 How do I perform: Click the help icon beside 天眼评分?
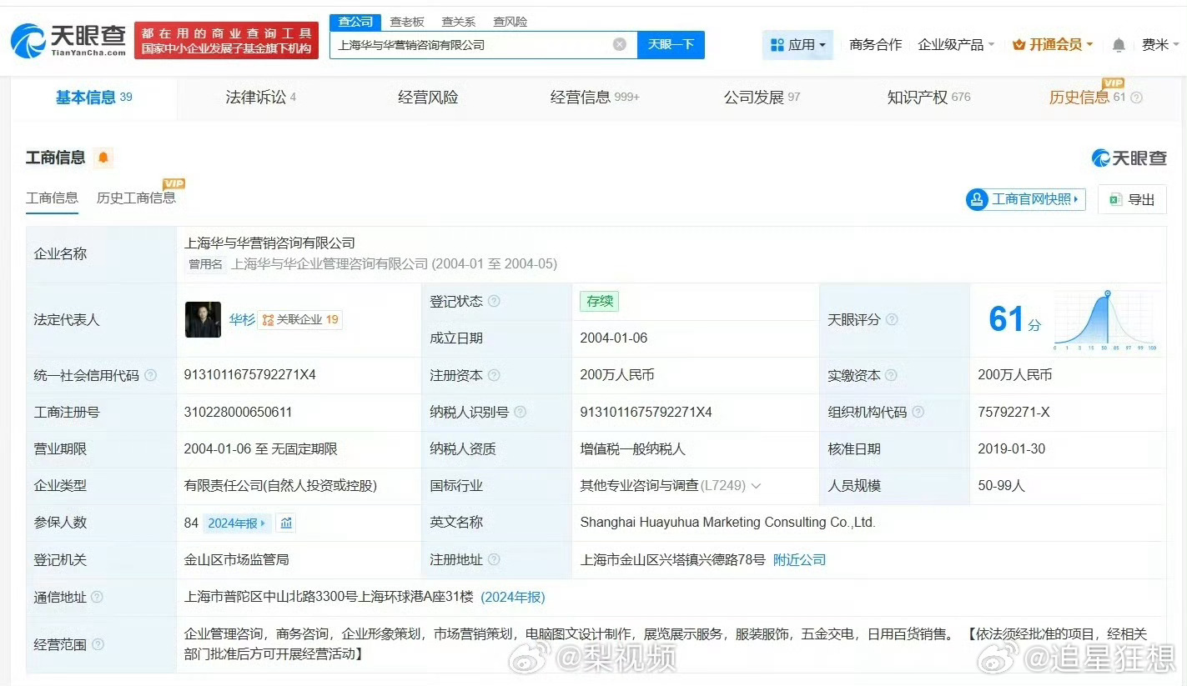(x=892, y=319)
